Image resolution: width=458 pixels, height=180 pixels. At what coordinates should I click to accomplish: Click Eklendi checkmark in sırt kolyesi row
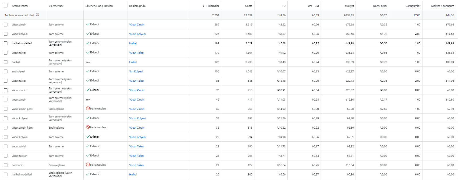click(x=88, y=71)
